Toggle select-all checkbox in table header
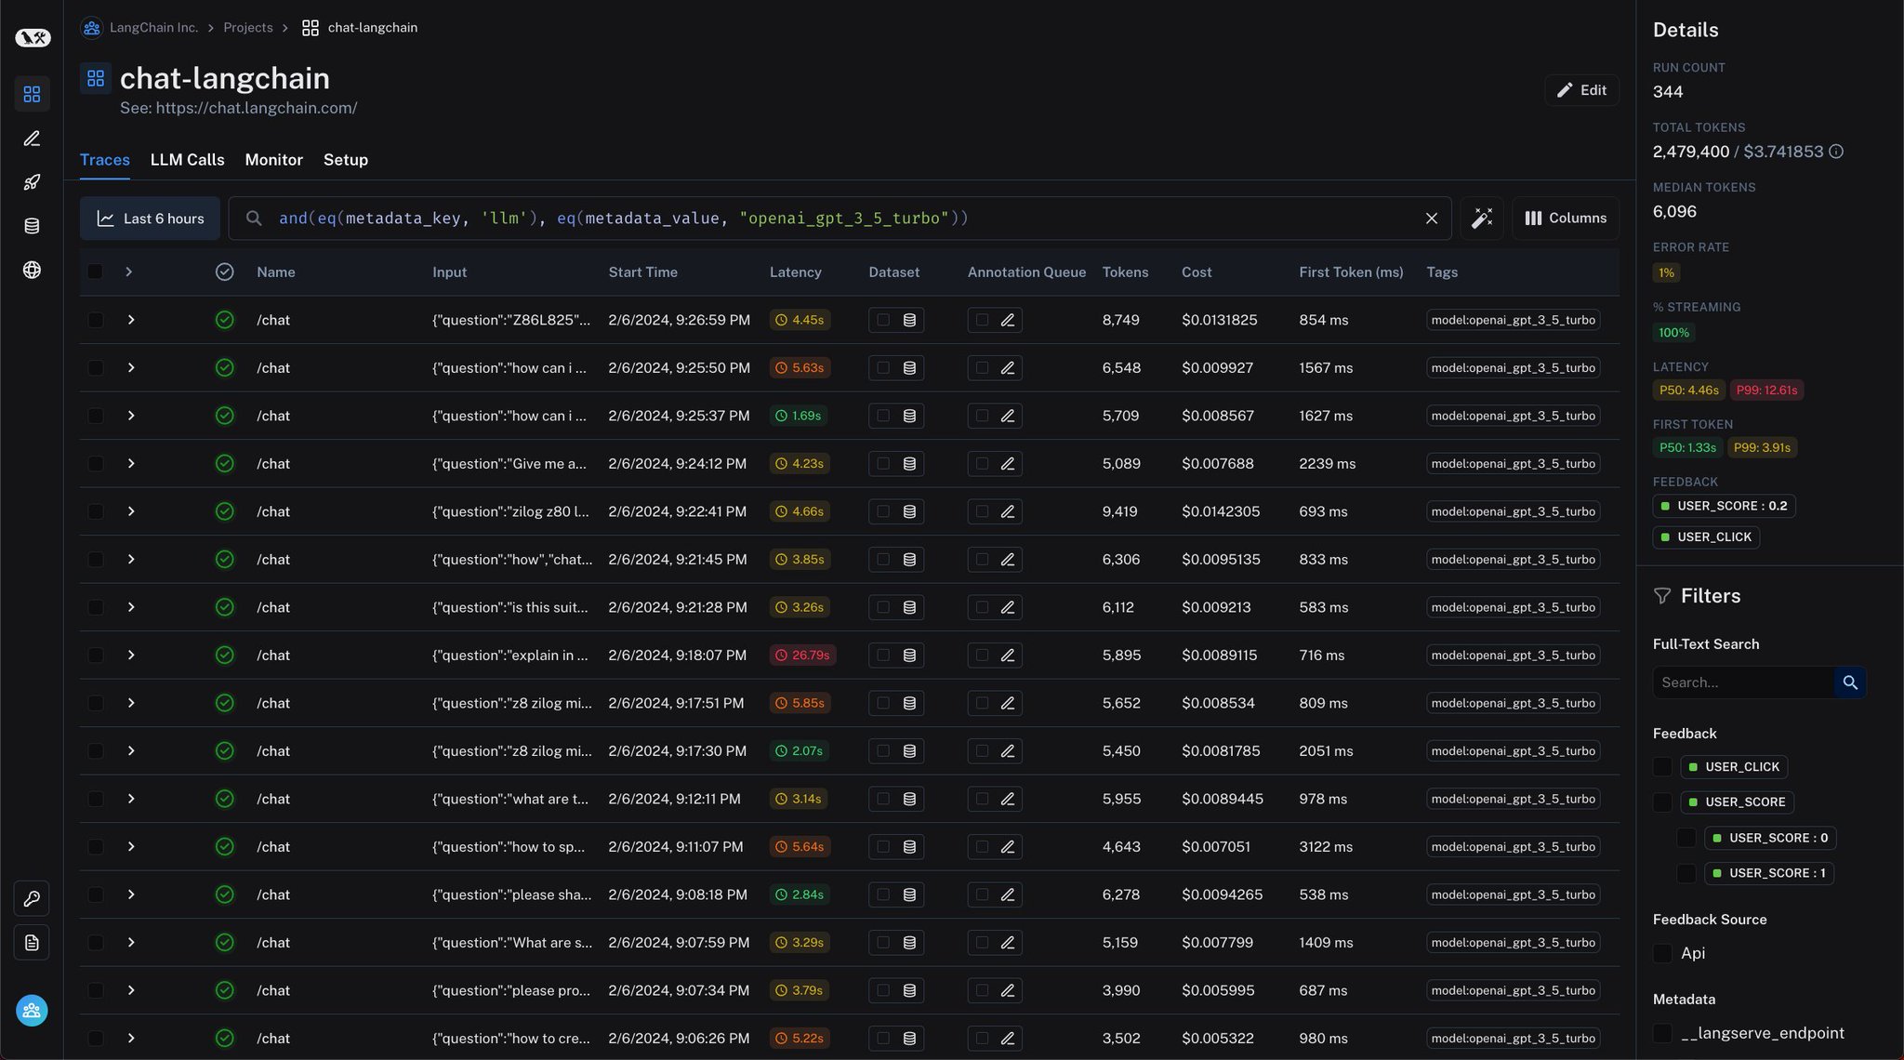The width and height of the screenshot is (1904, 1060). pyautogui.click(x=95, y=272)
